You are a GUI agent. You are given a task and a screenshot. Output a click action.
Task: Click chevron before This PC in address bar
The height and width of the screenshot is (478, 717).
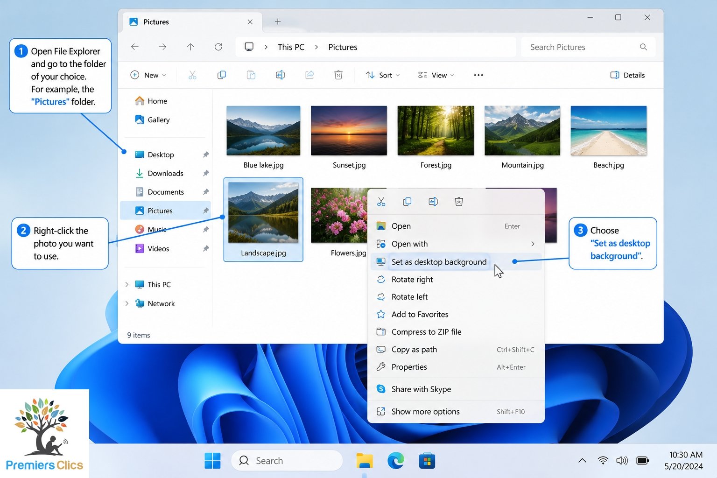click(x=266, y=47)
